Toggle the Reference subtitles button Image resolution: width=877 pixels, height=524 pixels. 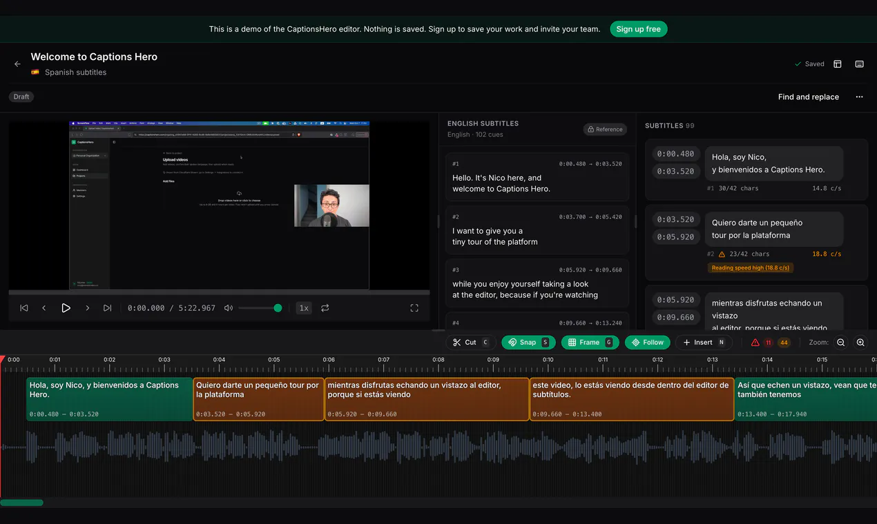(x=604, y=129)
